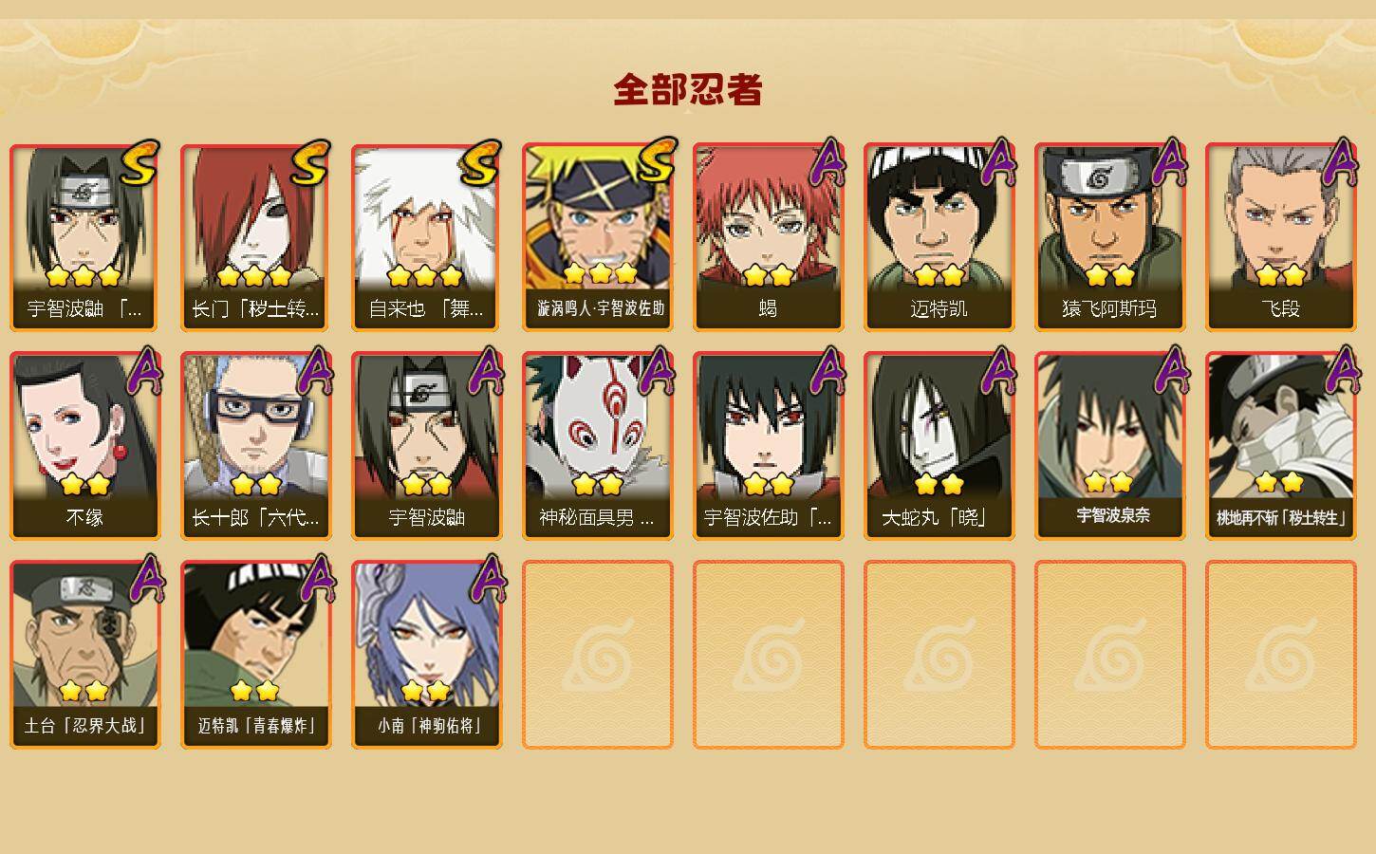Select the 蝎 ninja card

769,237
